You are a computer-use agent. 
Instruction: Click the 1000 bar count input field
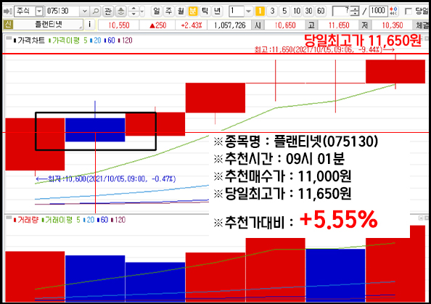[378, 12]
